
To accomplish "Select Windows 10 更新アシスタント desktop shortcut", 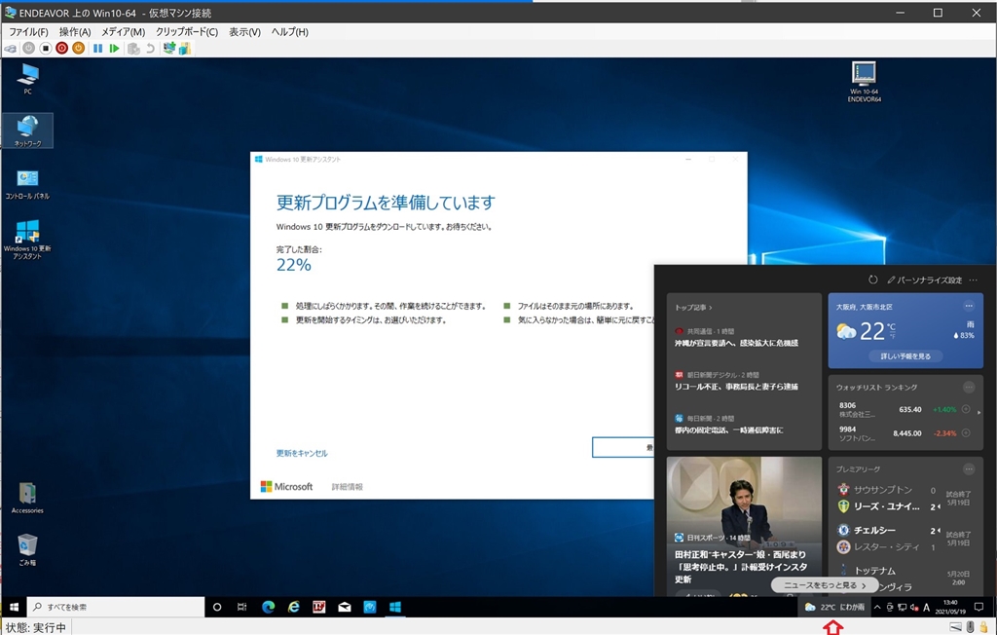I will tap(27, 240).
